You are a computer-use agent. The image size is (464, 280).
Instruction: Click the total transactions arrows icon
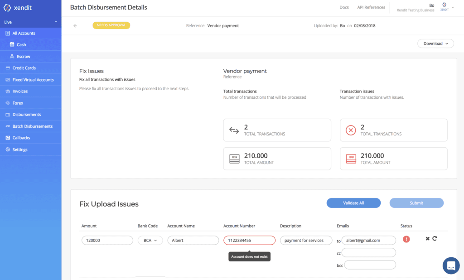[234, 130]
